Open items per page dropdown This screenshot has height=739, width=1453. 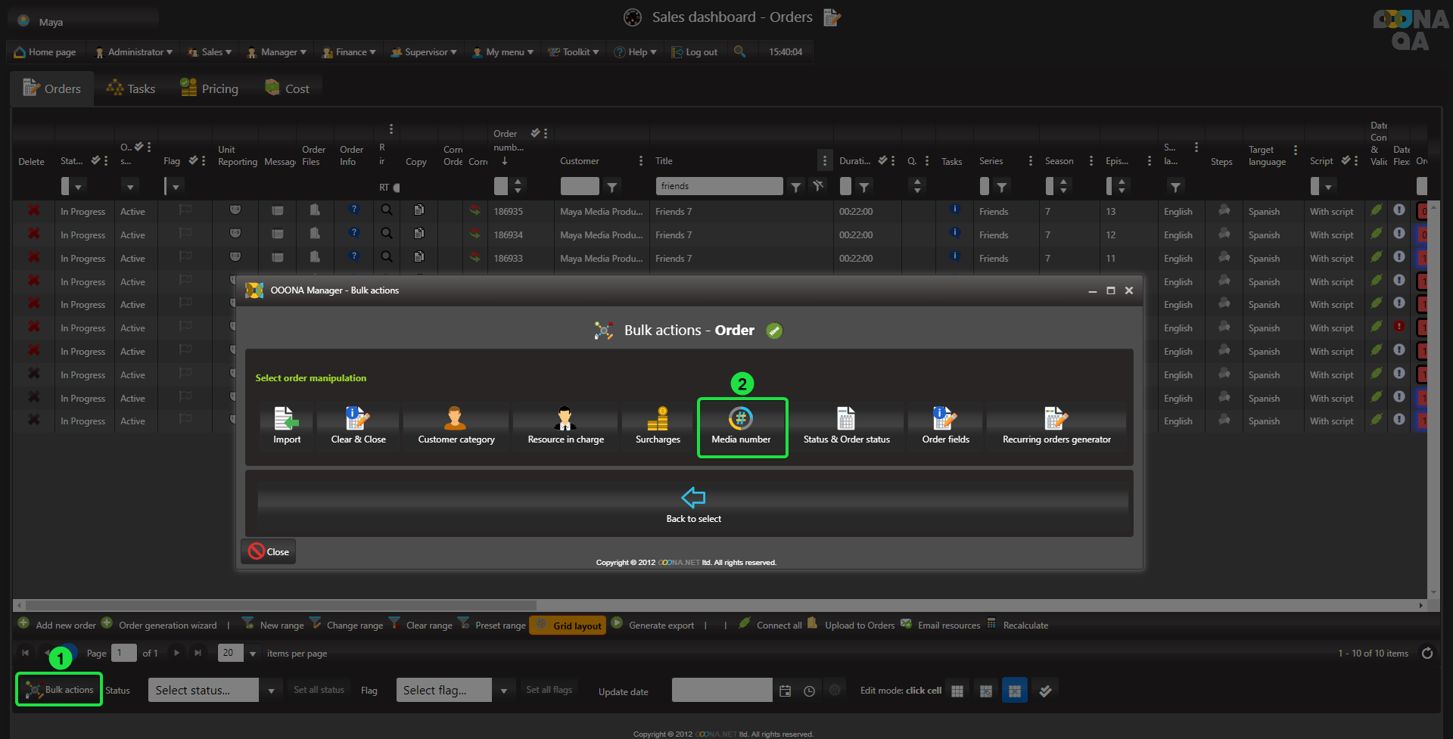tap(253, 654)
